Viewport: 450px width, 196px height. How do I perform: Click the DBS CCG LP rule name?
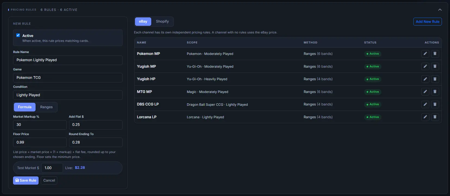click(148, 104)
